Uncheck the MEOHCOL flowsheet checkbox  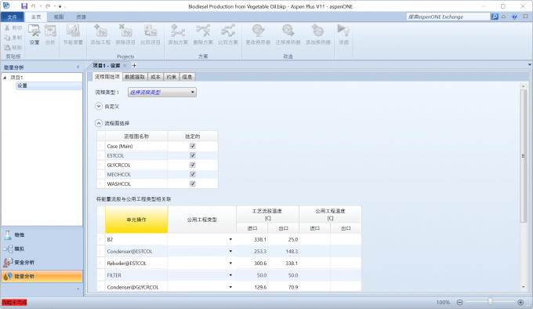193,174
